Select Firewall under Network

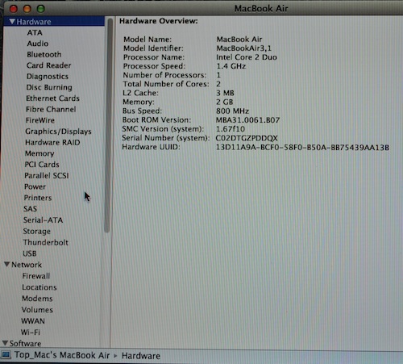tap(36, 276)
